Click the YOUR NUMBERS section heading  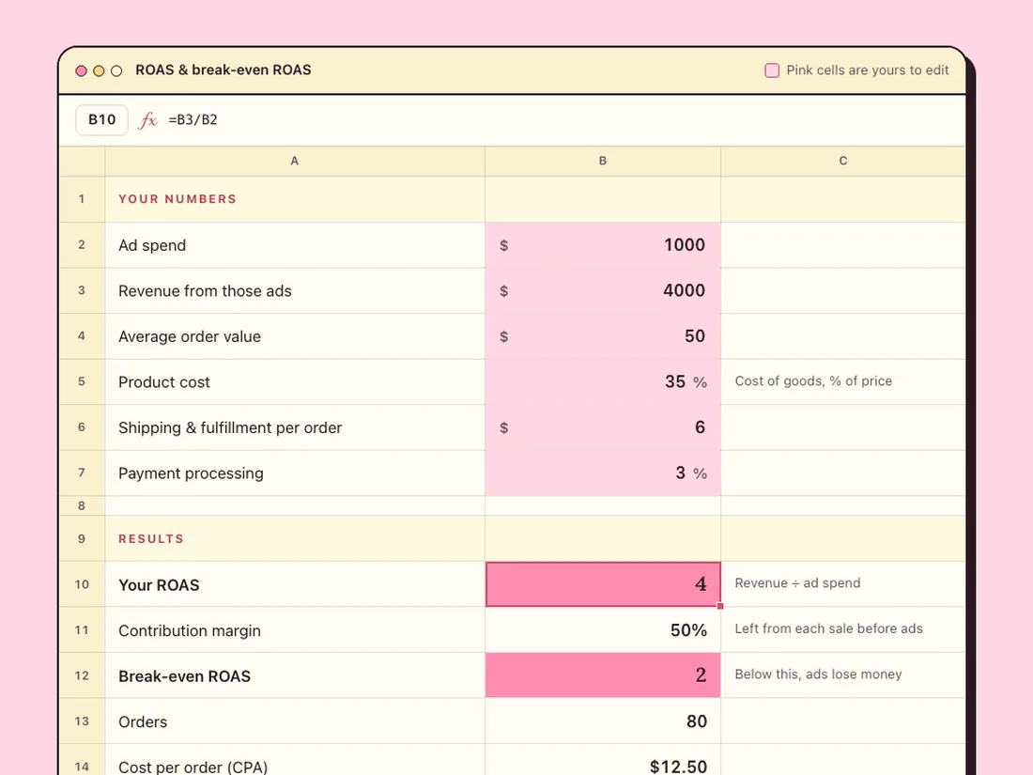click(177, 199)
